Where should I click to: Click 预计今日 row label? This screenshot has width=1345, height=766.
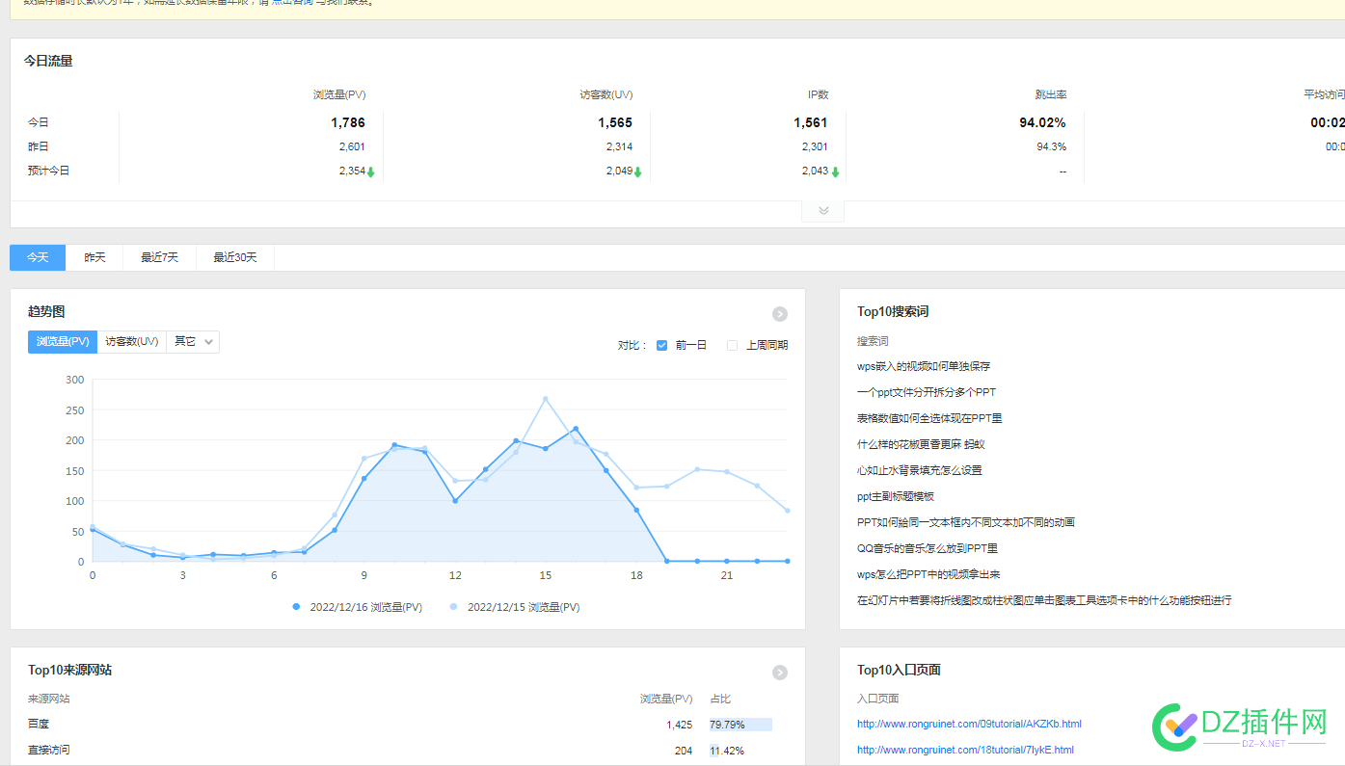click(48, 171)
